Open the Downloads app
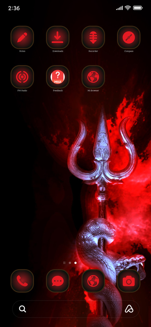 tap(58, 37)
